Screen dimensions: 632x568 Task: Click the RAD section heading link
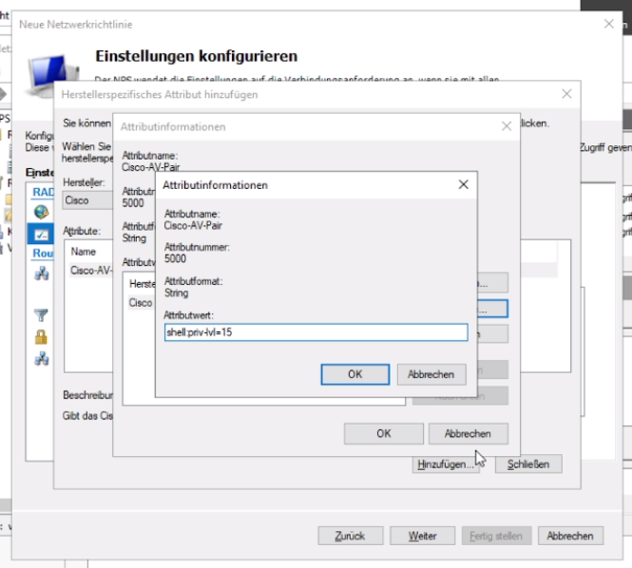coord(43,192)
